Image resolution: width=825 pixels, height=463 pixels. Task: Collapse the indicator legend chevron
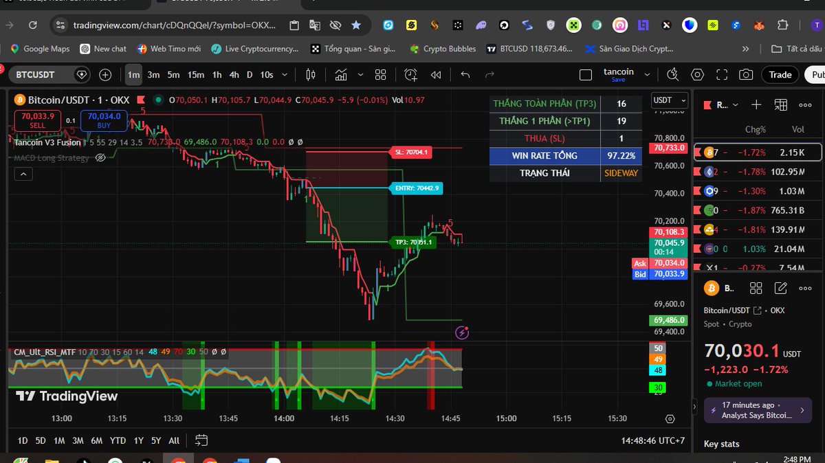23,174
